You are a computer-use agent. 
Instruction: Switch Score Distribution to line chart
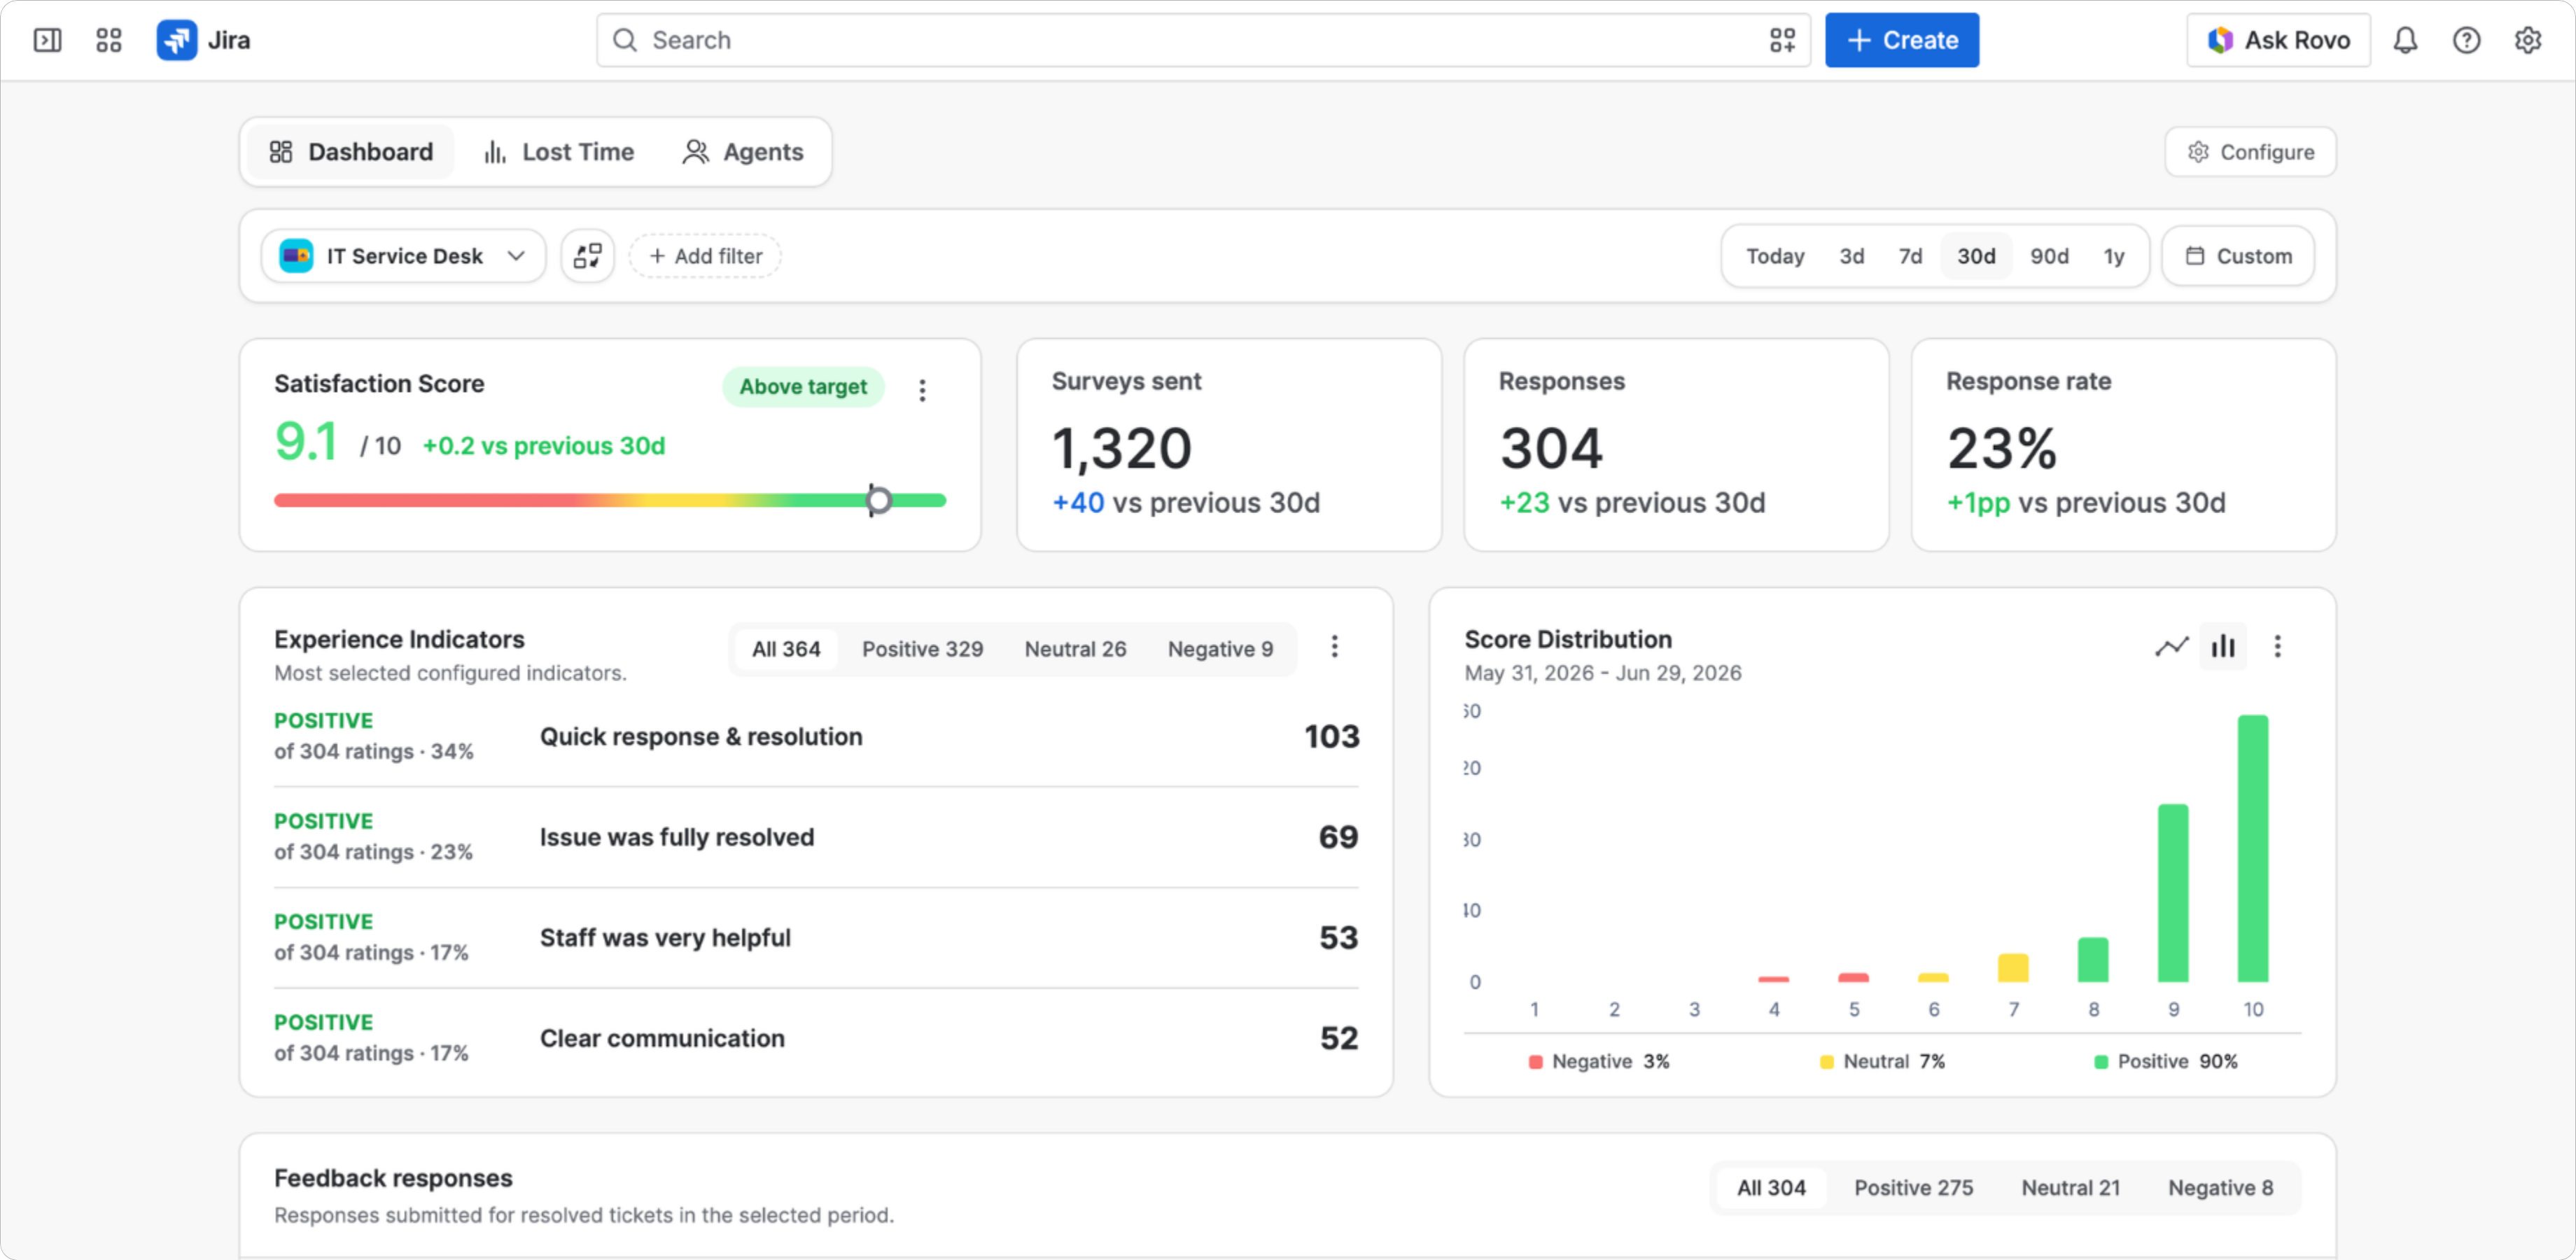[2171, 646]
